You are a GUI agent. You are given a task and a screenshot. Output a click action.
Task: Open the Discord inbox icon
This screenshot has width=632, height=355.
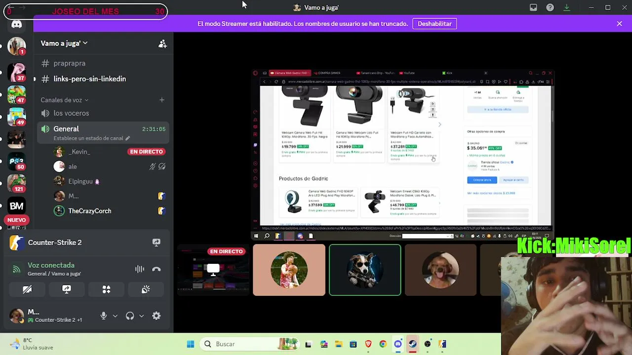533,7
